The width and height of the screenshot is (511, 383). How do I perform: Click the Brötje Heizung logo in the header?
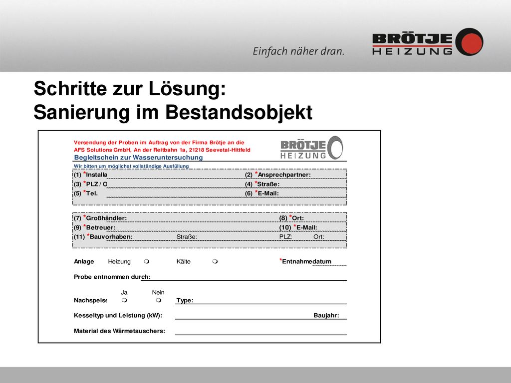[428, 42]
